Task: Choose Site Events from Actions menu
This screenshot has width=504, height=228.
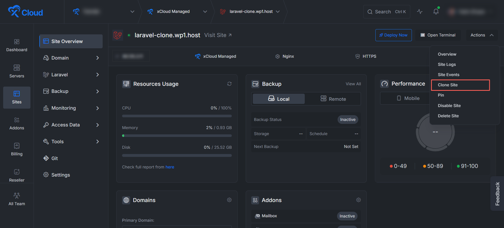Action: tap(449, 75)
